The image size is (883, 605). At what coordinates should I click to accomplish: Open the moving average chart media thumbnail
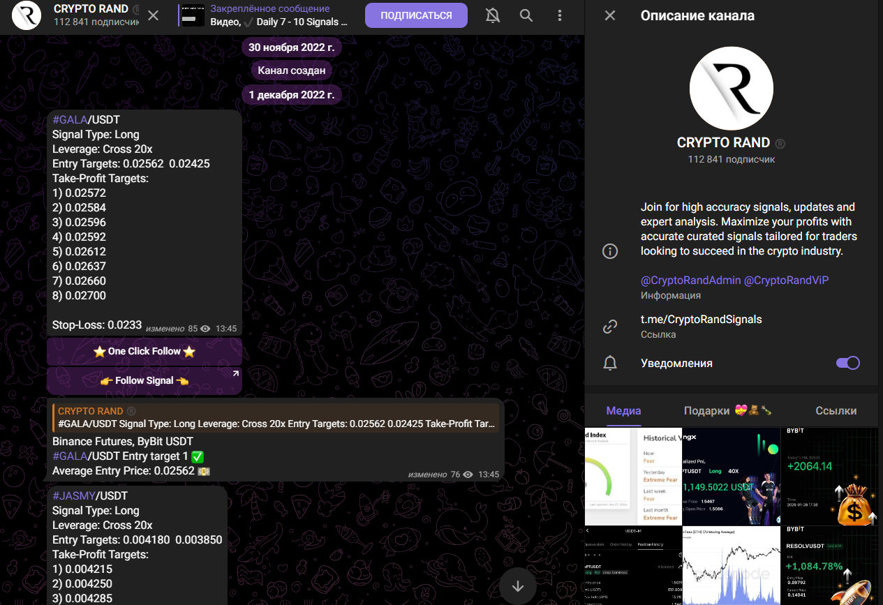click(731, 565)
